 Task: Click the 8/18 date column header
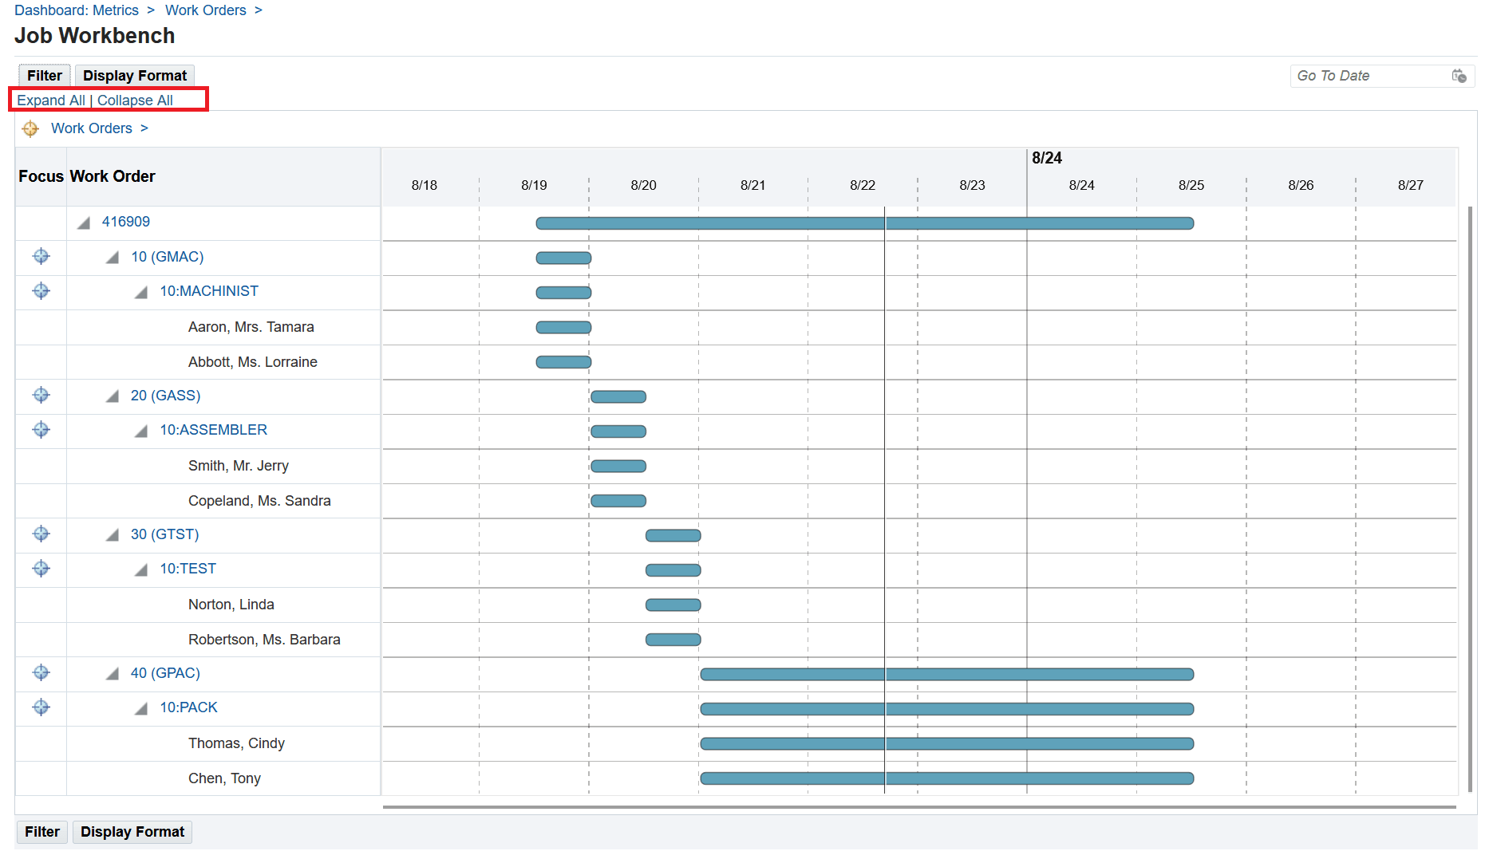coord(425,185)
